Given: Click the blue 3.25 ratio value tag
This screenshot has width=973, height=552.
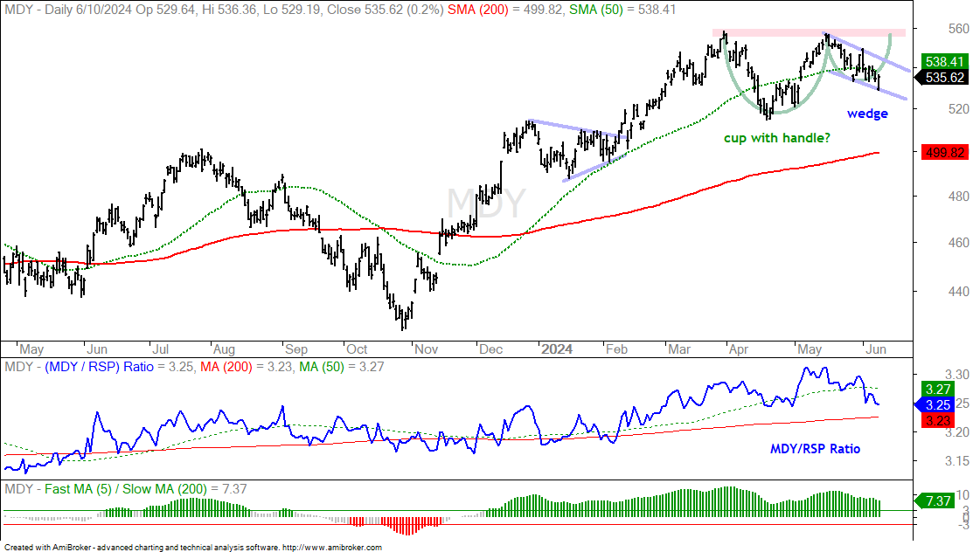Looking at the screenshot, I should (x=938, y=404).
